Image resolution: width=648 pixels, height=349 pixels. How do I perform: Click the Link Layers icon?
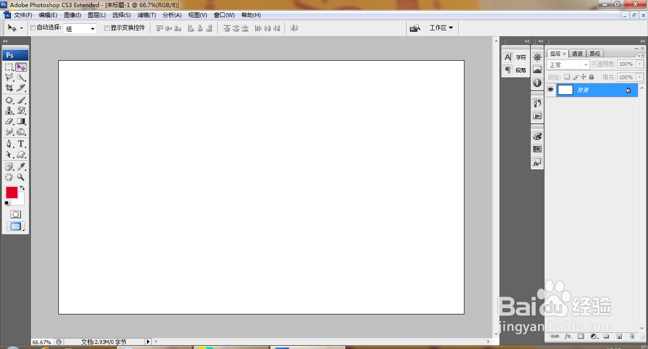[554, 336]
